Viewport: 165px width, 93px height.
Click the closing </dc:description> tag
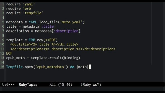(98, 49)
